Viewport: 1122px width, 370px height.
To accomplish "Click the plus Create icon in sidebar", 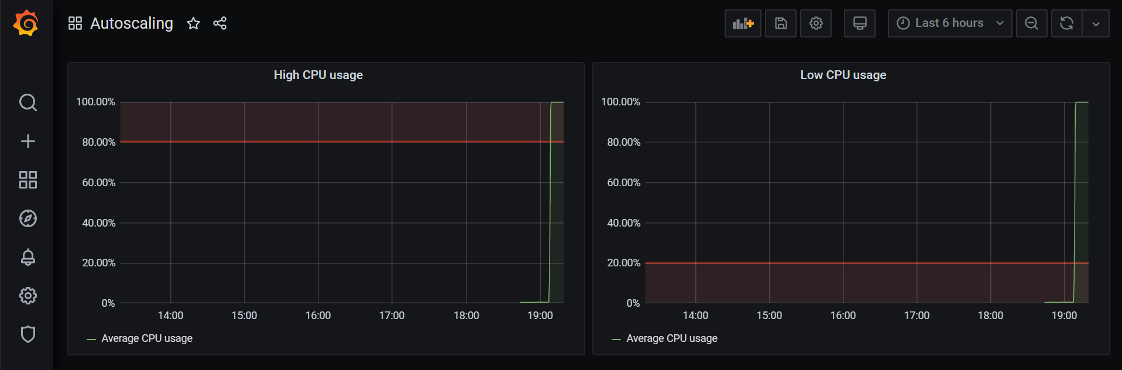I will pos(28,141).
